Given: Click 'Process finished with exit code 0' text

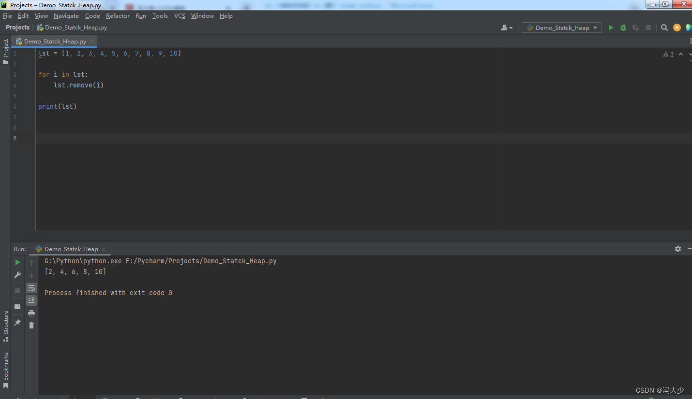Looking at the screenshot, I should (x=108, y=293).
